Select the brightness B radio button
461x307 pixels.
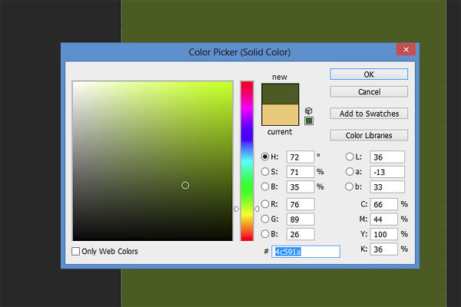(265, 187)
